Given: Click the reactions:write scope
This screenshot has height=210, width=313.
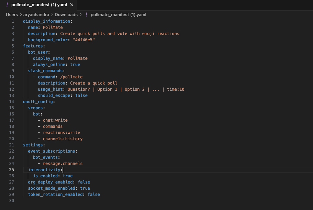Looking at the screenshot, I should coord(62,133).
